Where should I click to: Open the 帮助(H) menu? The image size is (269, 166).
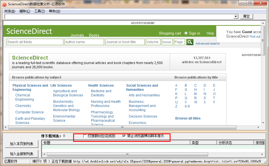pyautogui.click(x=55, y=11)
